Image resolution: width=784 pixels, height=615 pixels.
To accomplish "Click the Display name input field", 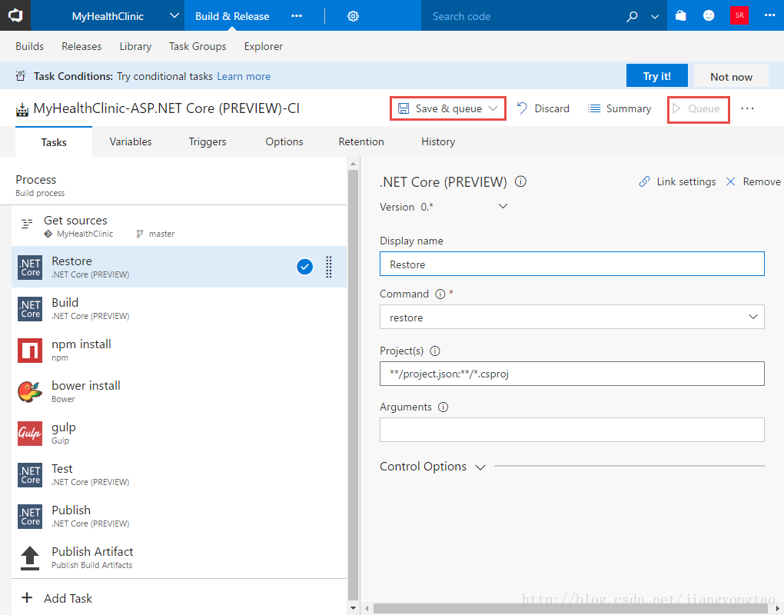I will pyautogui.click(x=572, y=264).
